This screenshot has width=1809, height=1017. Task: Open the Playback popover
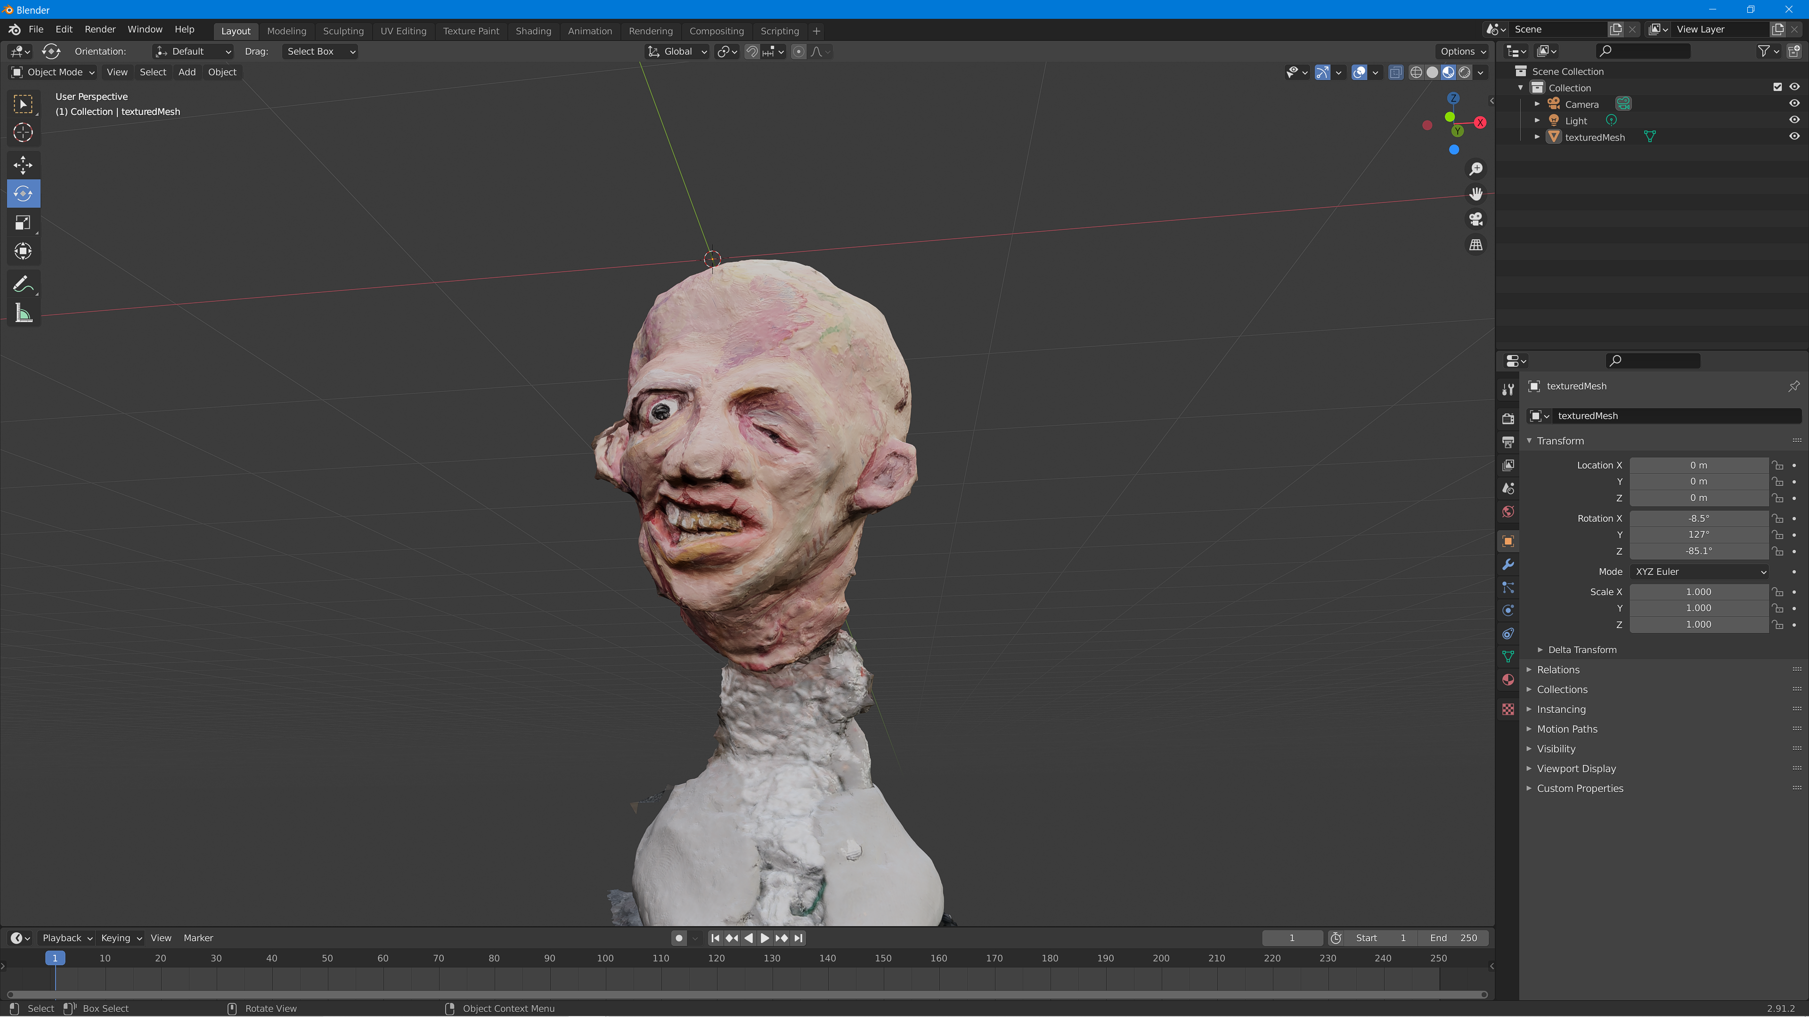(x=67, y=938)
